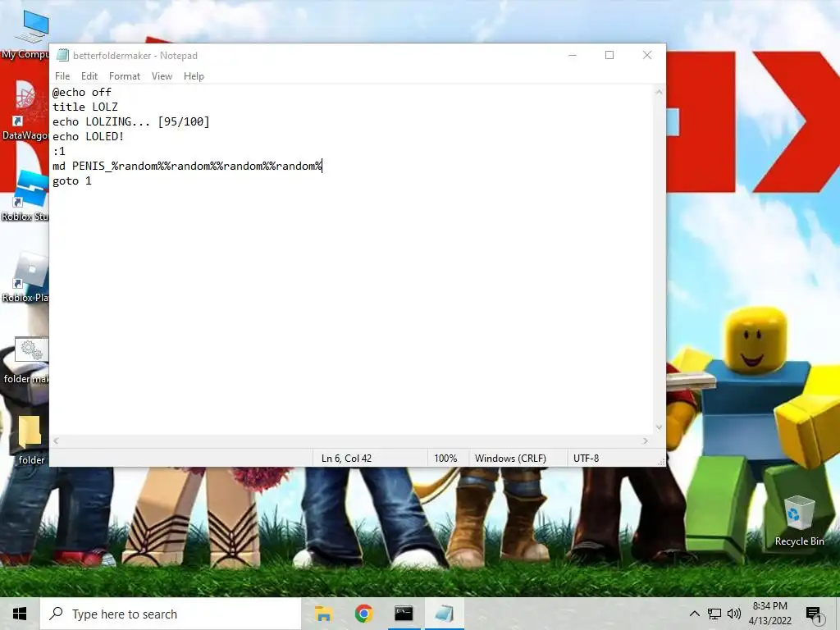Image resolution: width=840 pixels, height=630 pixels.
Task: Select the Roblox Player desktop shortcut
Action: coord(25,277)
